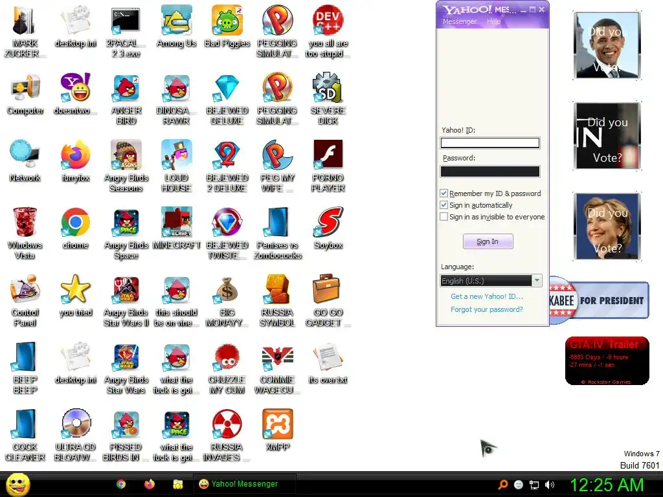This screenshot has height=497, width=663.
Task: Select the Network desktop icon
Action: click(x=25, y=161)
